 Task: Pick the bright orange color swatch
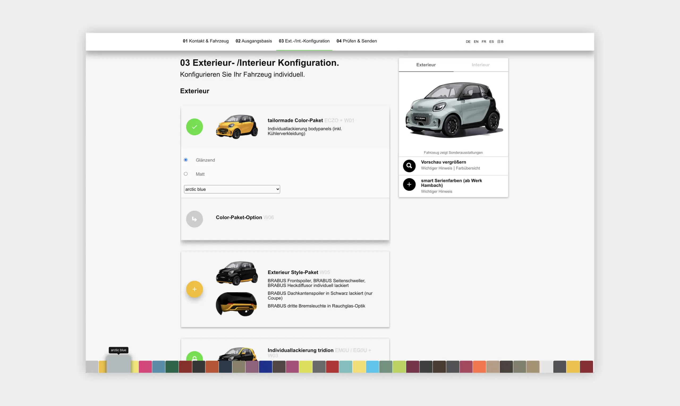click(x=479, y=367)
